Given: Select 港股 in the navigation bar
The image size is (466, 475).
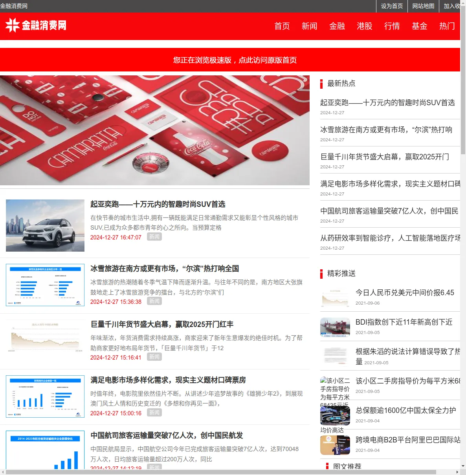Looking at the screenshot, I should [365, 26].
